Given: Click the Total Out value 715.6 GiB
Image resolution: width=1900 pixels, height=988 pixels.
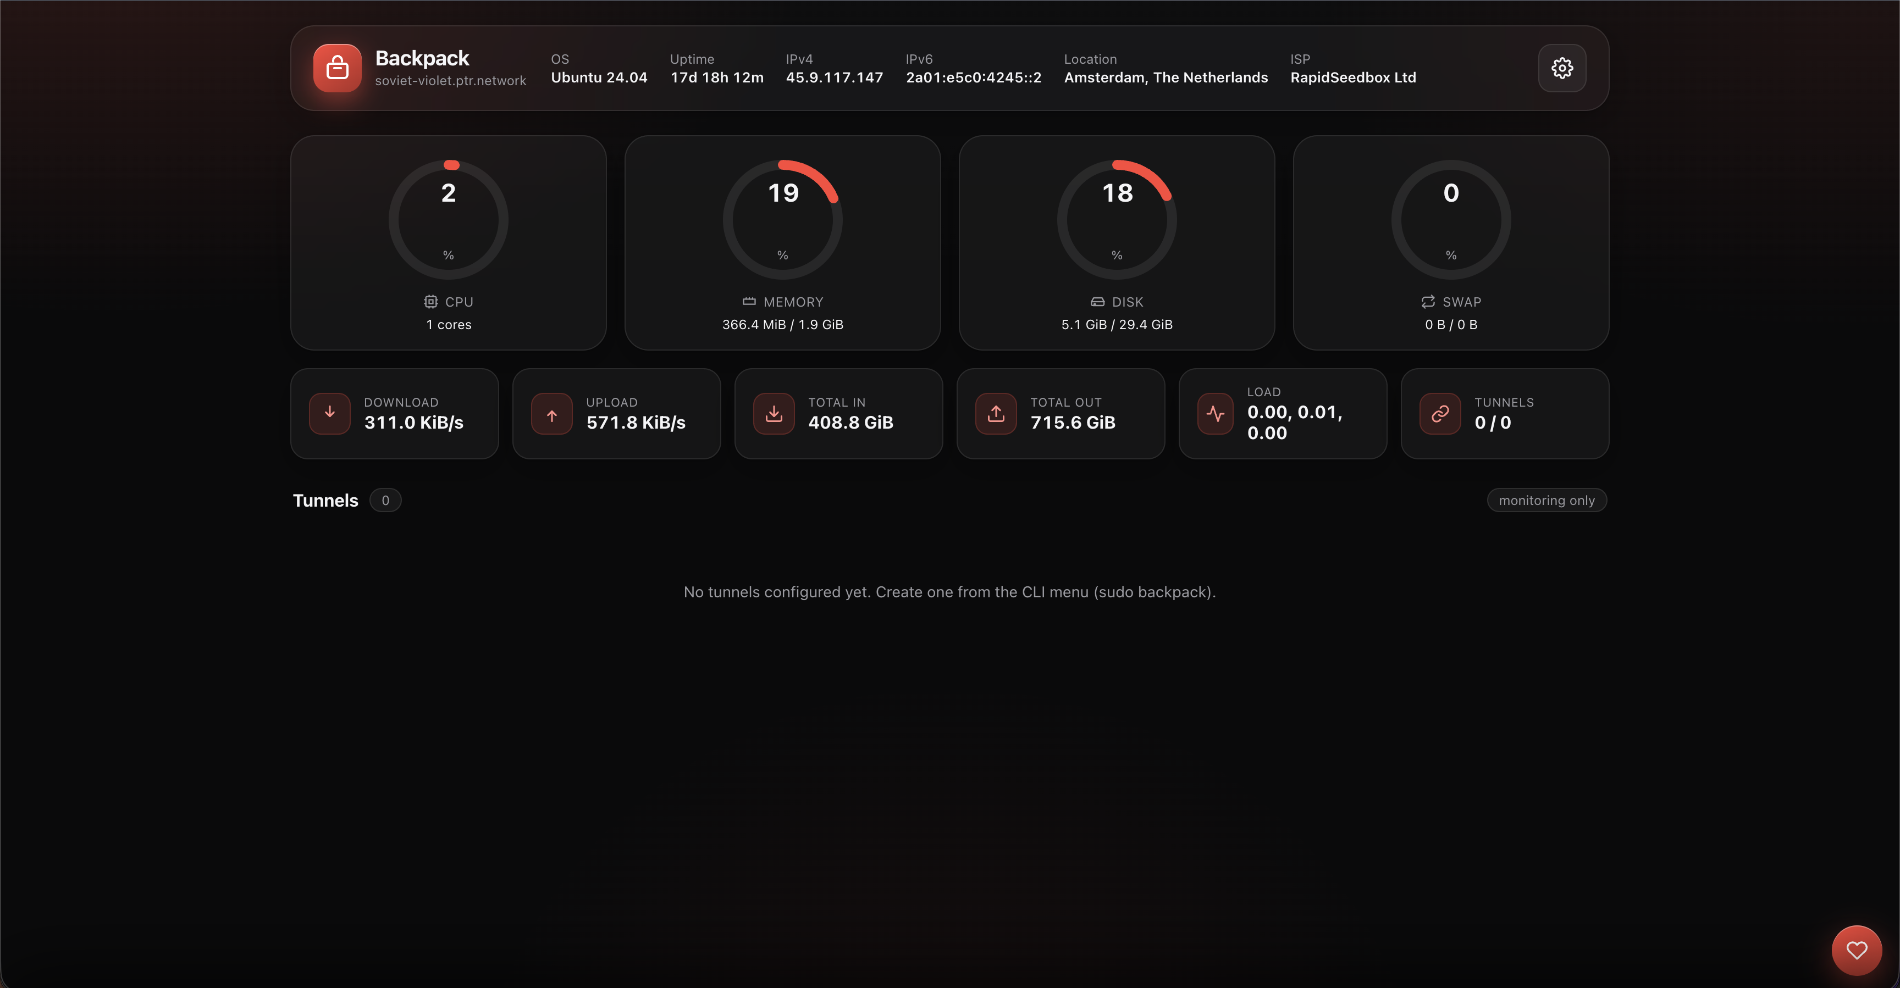Looking at the screenshot, I should 1073,423.
